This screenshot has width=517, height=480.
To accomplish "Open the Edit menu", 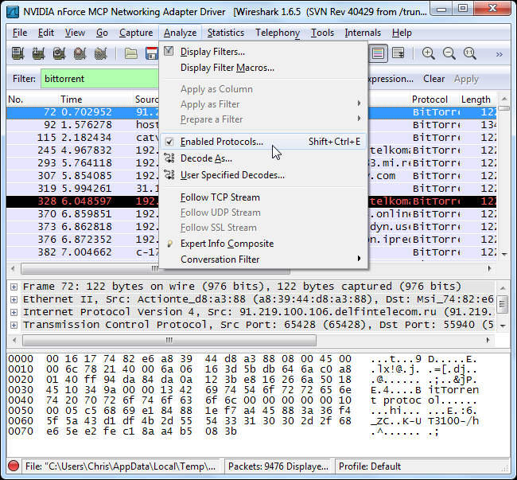I will click(x=46, y=33).
